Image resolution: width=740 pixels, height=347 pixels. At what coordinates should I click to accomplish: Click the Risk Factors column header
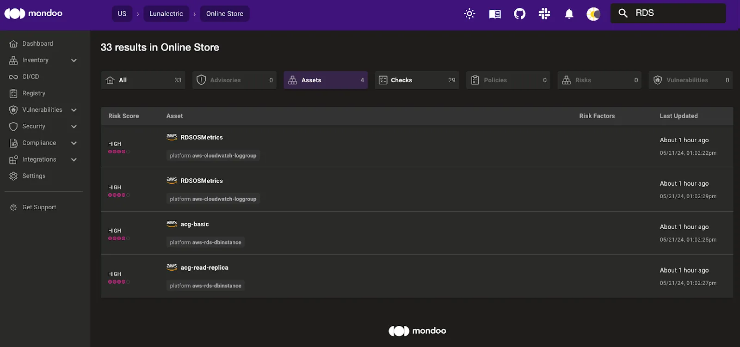point(597,116)
